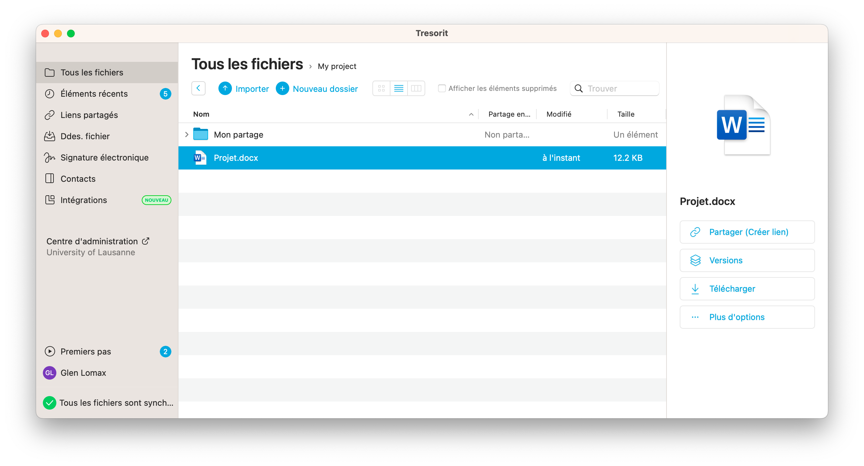Click the back arrow navigation button
This screenshot has height=466, width=864.
pos(198,89)
